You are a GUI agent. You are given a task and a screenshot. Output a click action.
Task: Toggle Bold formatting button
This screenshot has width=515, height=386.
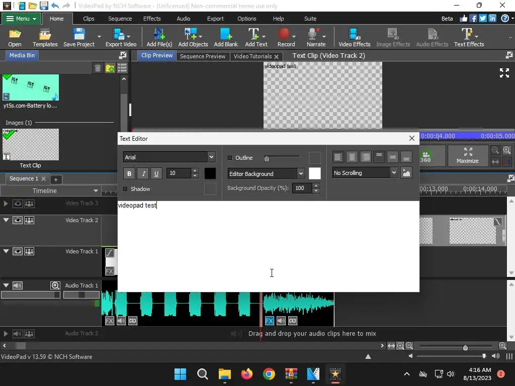click(x=129, y=173)
